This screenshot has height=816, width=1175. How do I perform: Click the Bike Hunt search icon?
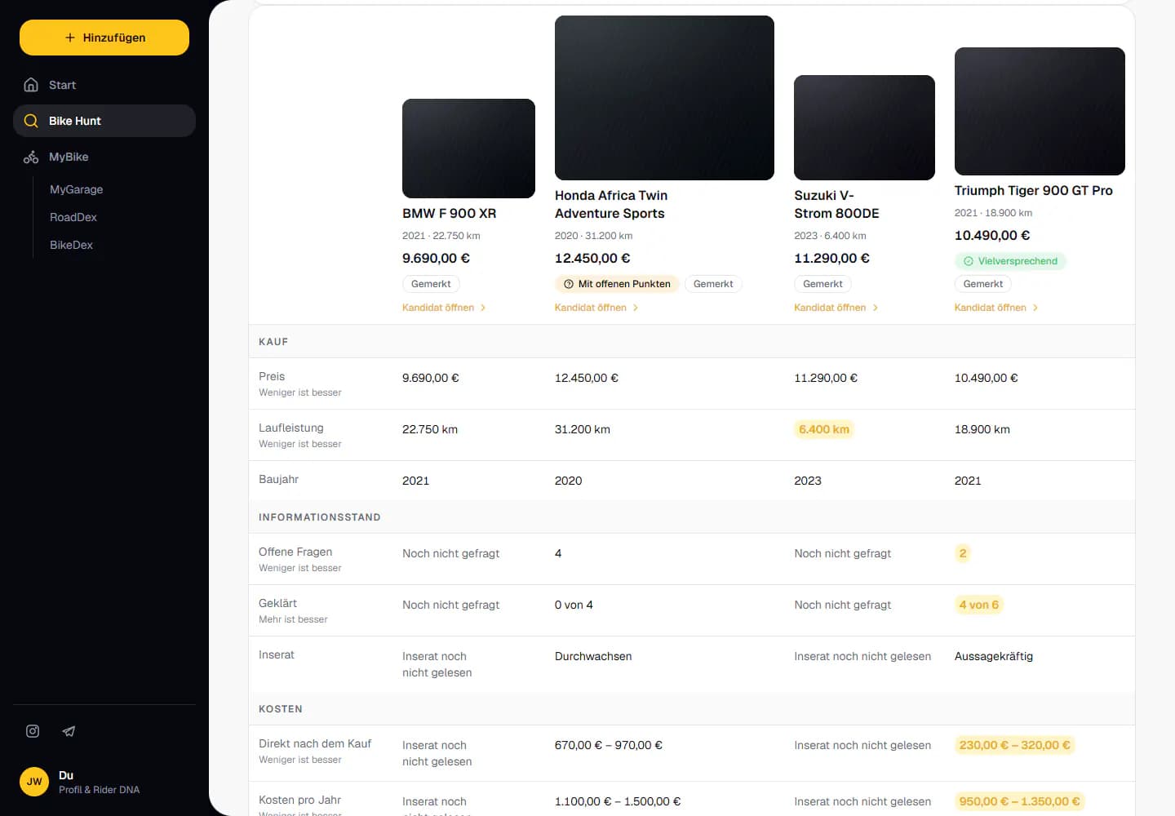(x=31, y=121)
